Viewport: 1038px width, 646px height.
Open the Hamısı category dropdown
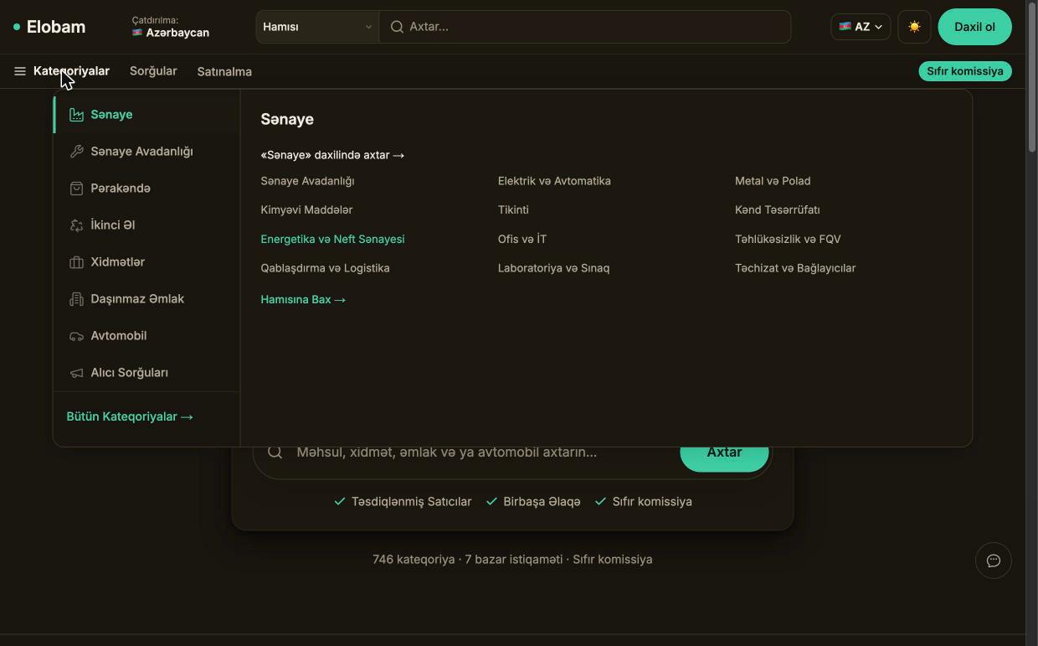[317, 27]
